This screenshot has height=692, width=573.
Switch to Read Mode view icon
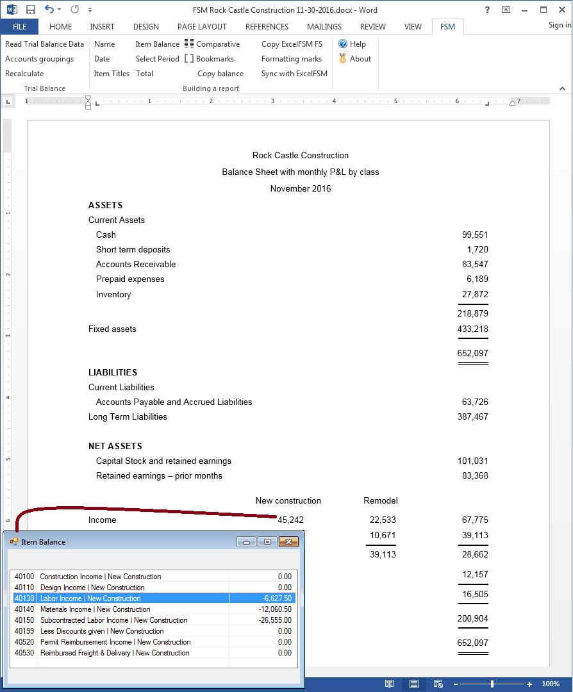[389, 684]
